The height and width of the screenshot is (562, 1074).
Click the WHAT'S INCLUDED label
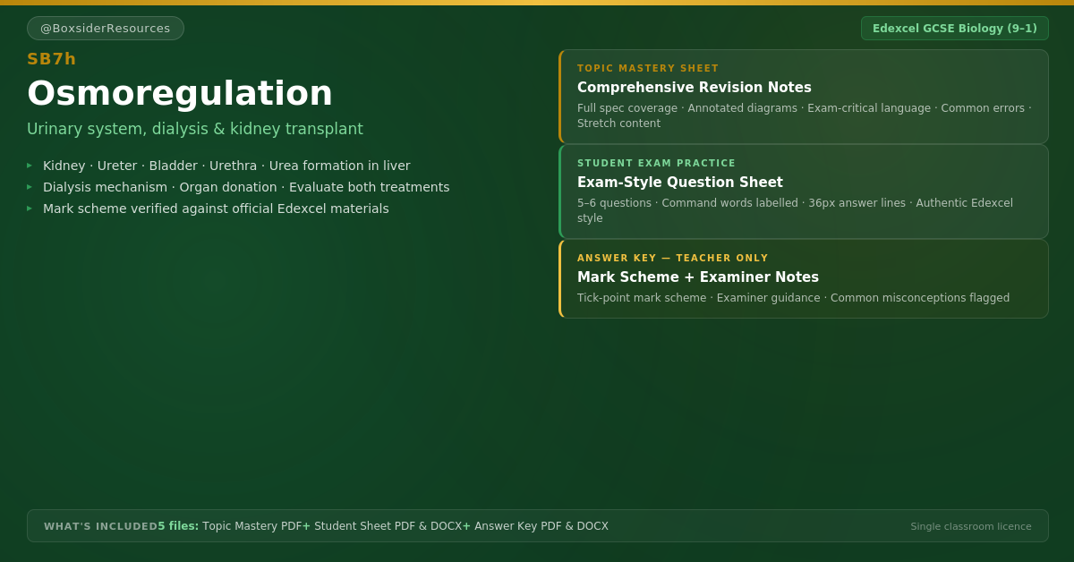pyautogui.click(x=101, y=526)
